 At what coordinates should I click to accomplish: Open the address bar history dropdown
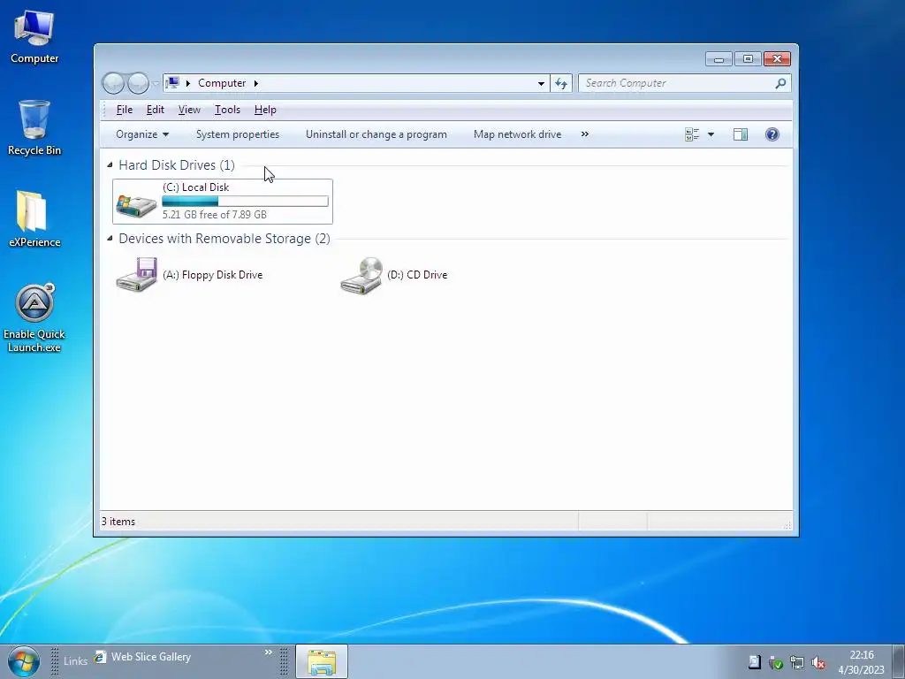(541, 83)
